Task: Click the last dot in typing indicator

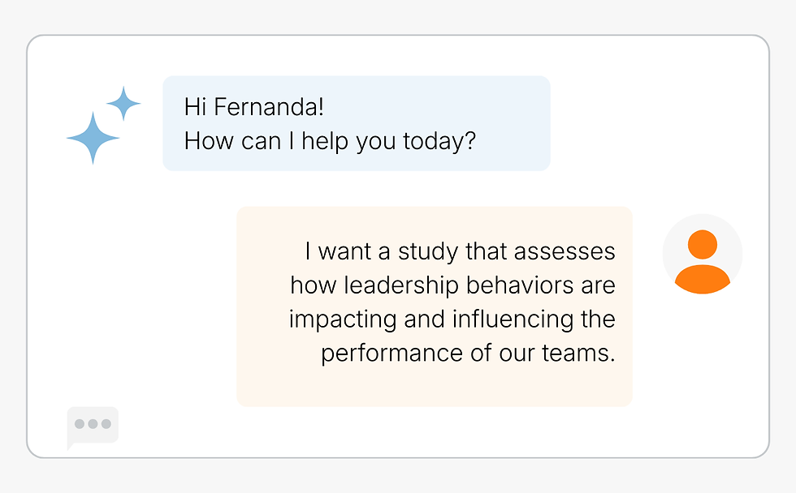Action: 106,424
